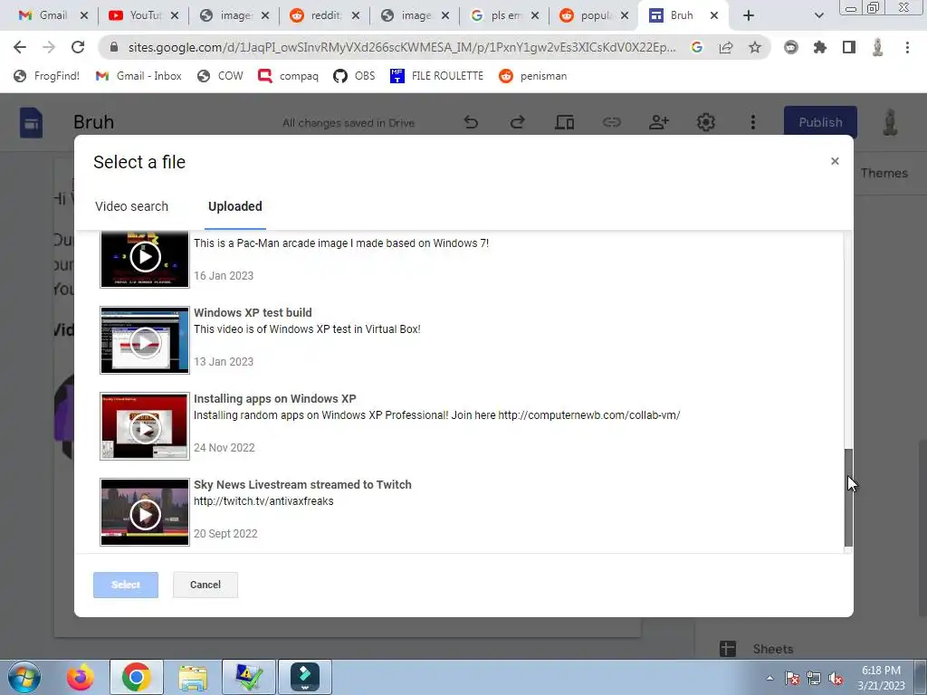Click the Publish button

pos(820,122)
